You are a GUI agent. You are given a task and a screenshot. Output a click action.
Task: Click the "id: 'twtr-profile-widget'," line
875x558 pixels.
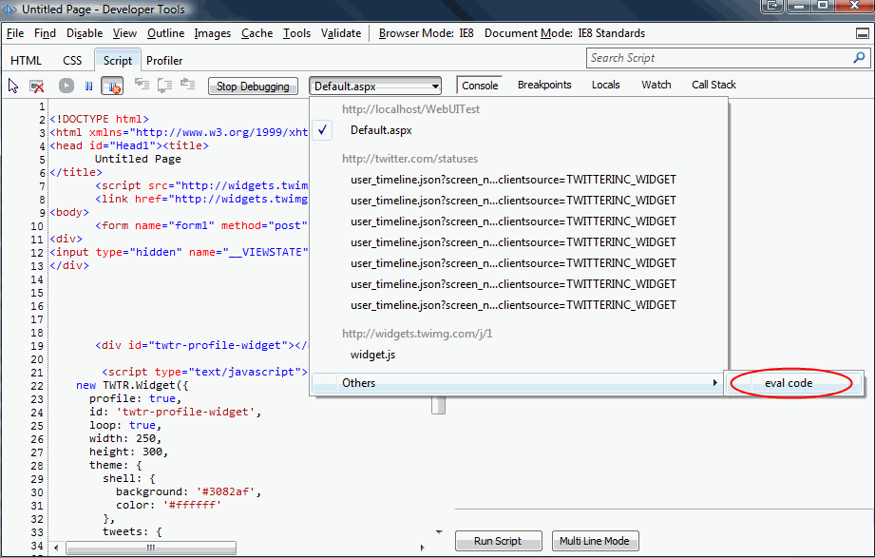[x=175, y=413]
